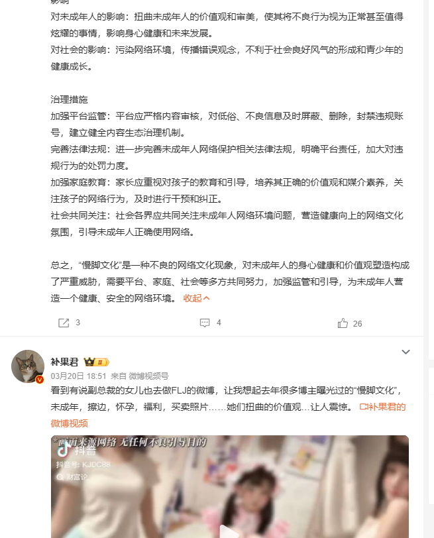Viewport: 434px width, 538px height.
Task: Click the like count 26
Action: pos(358,324)
